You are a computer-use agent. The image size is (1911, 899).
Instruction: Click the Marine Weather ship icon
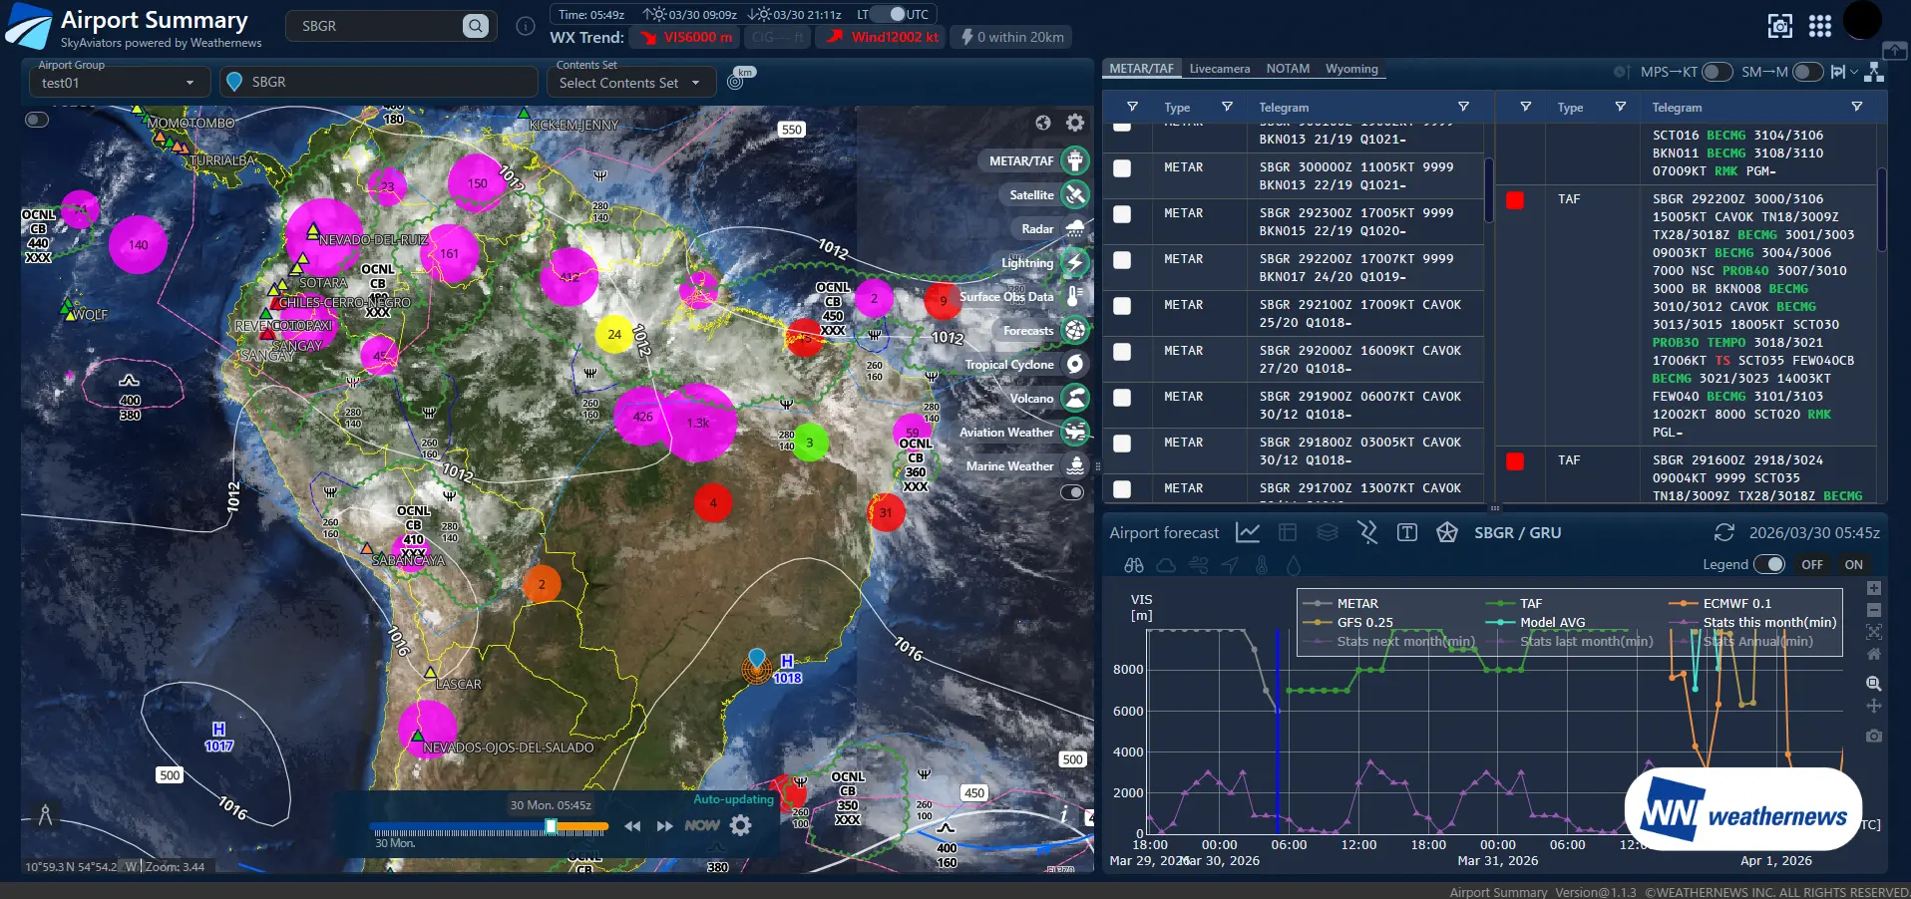tap(1074, 466)
